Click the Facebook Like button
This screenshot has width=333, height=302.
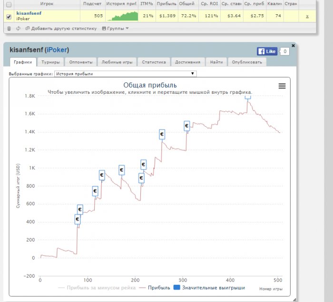(267, 51)
